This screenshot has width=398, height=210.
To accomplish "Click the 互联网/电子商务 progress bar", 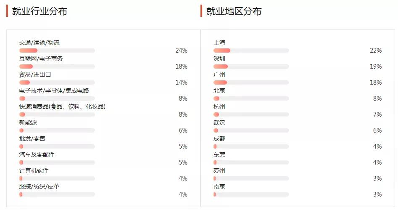I will 57,66.
